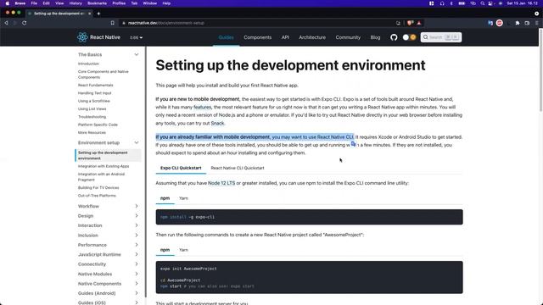Open the extensions puzzle piece icon
This screenshot has height=305, width=543.
518,23
